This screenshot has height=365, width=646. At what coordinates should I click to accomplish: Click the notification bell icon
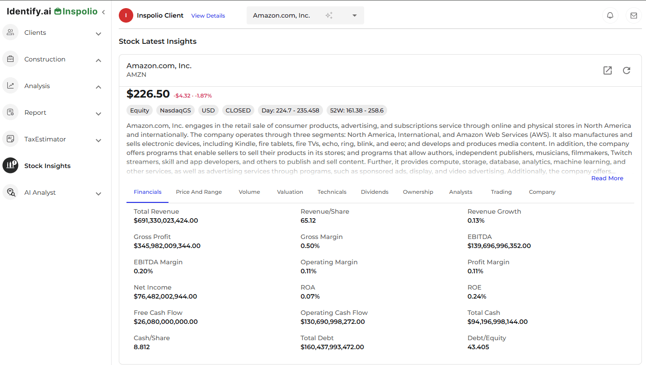pyautogui.click(x=610, y=15)
